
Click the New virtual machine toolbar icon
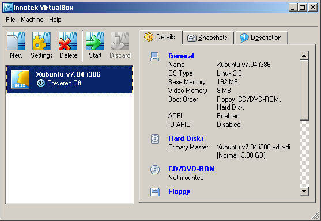coord(16,41)
